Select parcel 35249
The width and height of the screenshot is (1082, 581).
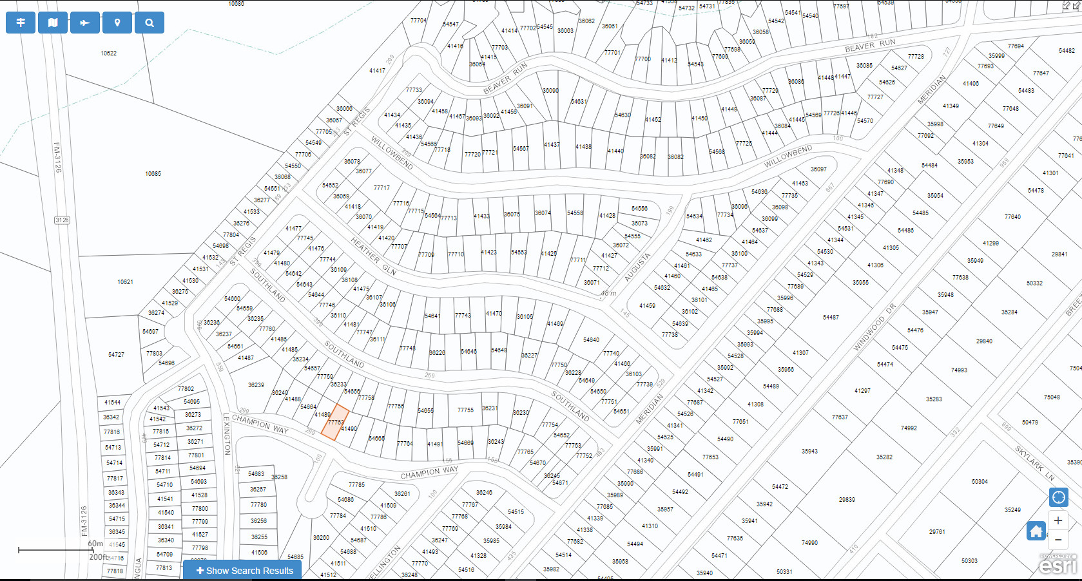(x=1012, y=510)
